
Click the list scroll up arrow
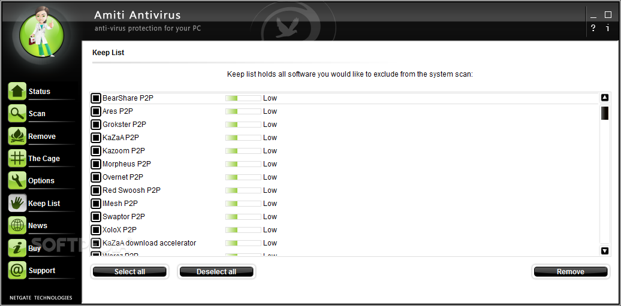604,98
